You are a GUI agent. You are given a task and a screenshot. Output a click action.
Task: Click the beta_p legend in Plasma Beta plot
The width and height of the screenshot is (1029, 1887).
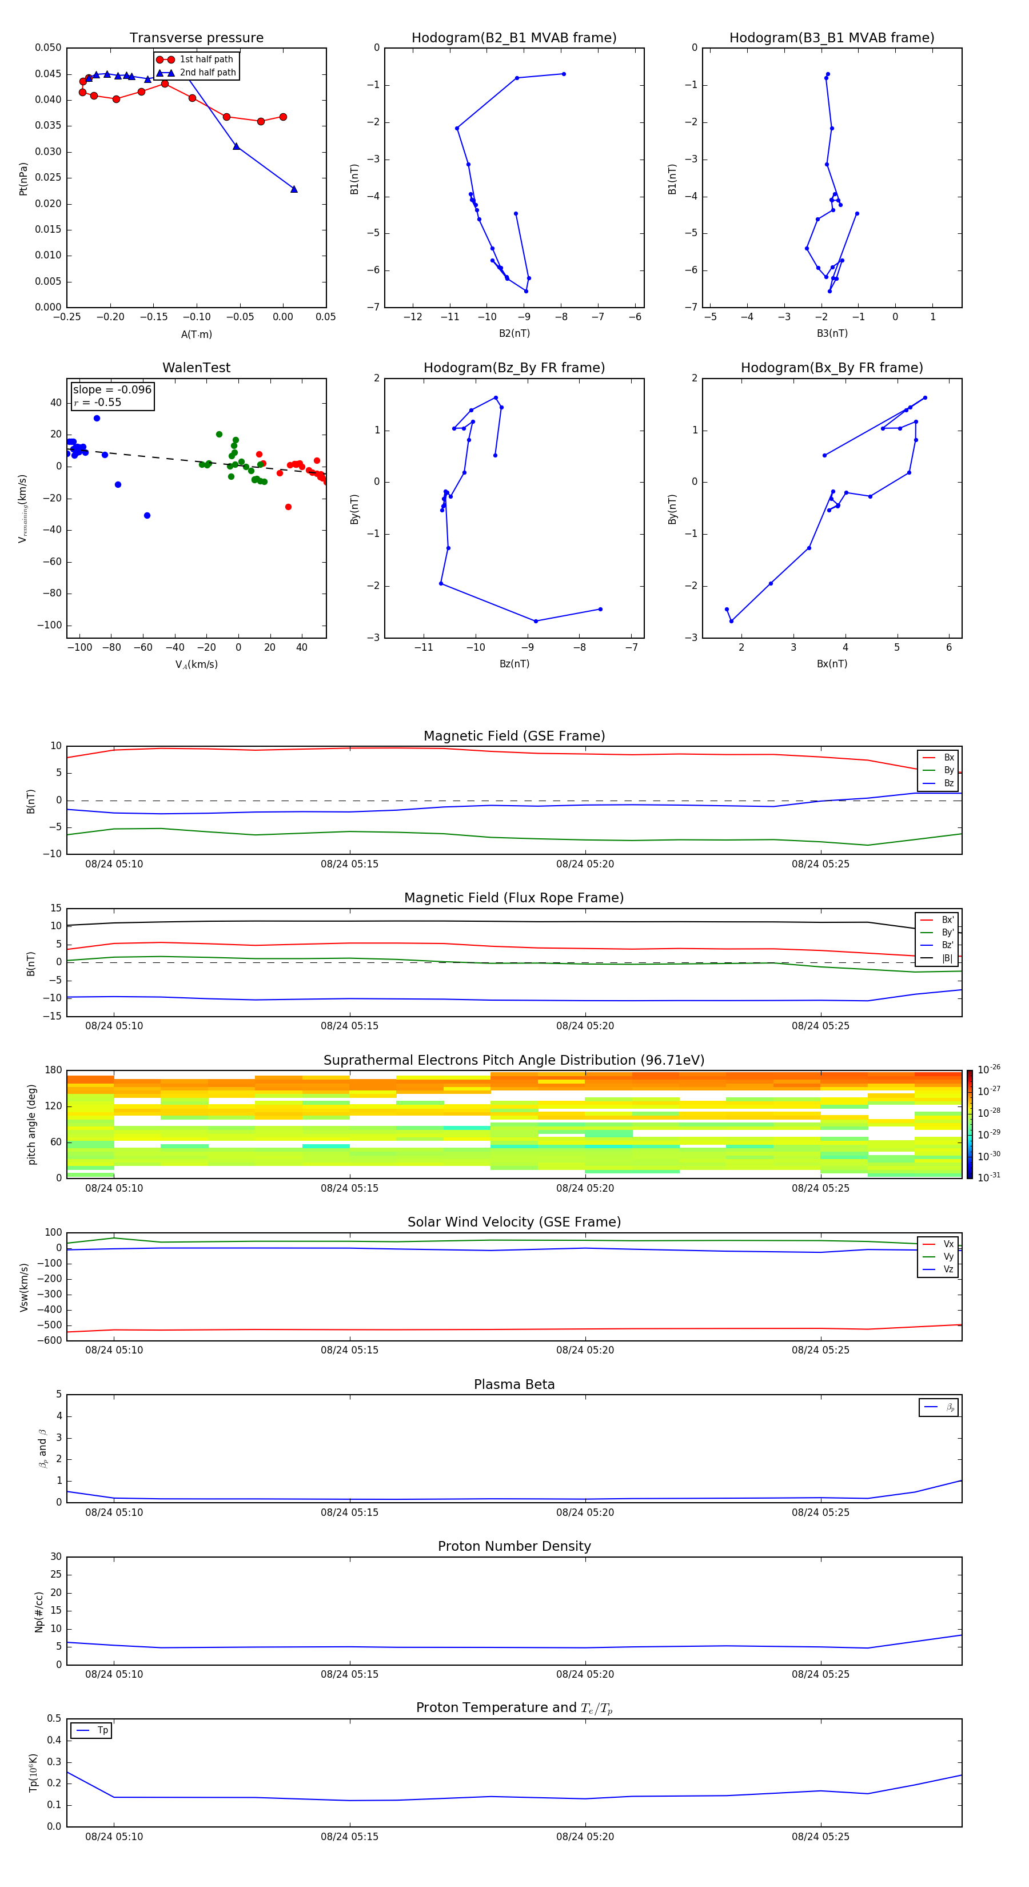pos(939,1407)
